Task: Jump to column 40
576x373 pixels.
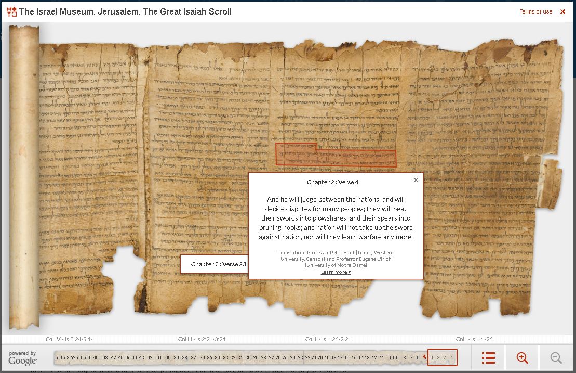Action: pos(168,357)
